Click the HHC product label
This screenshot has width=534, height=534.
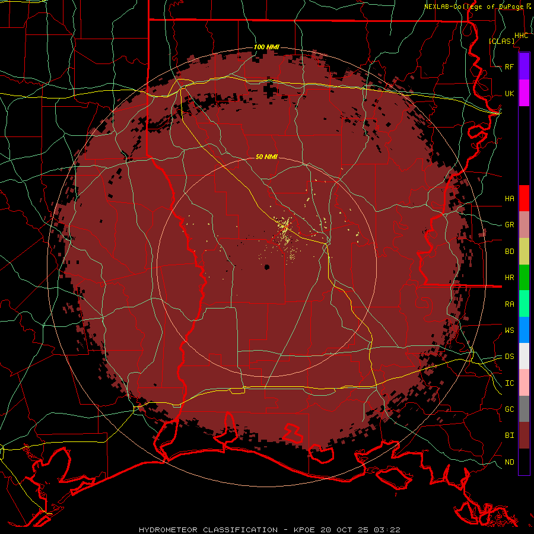pyautogui.click(x=521, y=36)
